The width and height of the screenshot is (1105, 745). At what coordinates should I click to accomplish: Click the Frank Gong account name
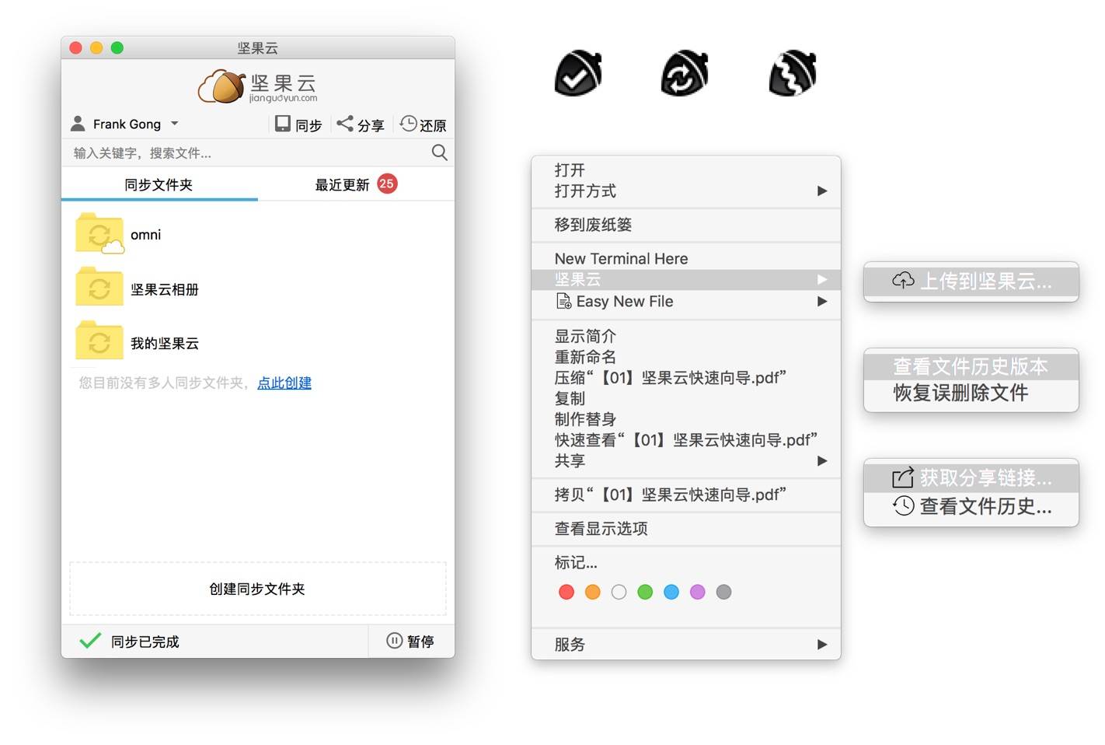point(127,124)
